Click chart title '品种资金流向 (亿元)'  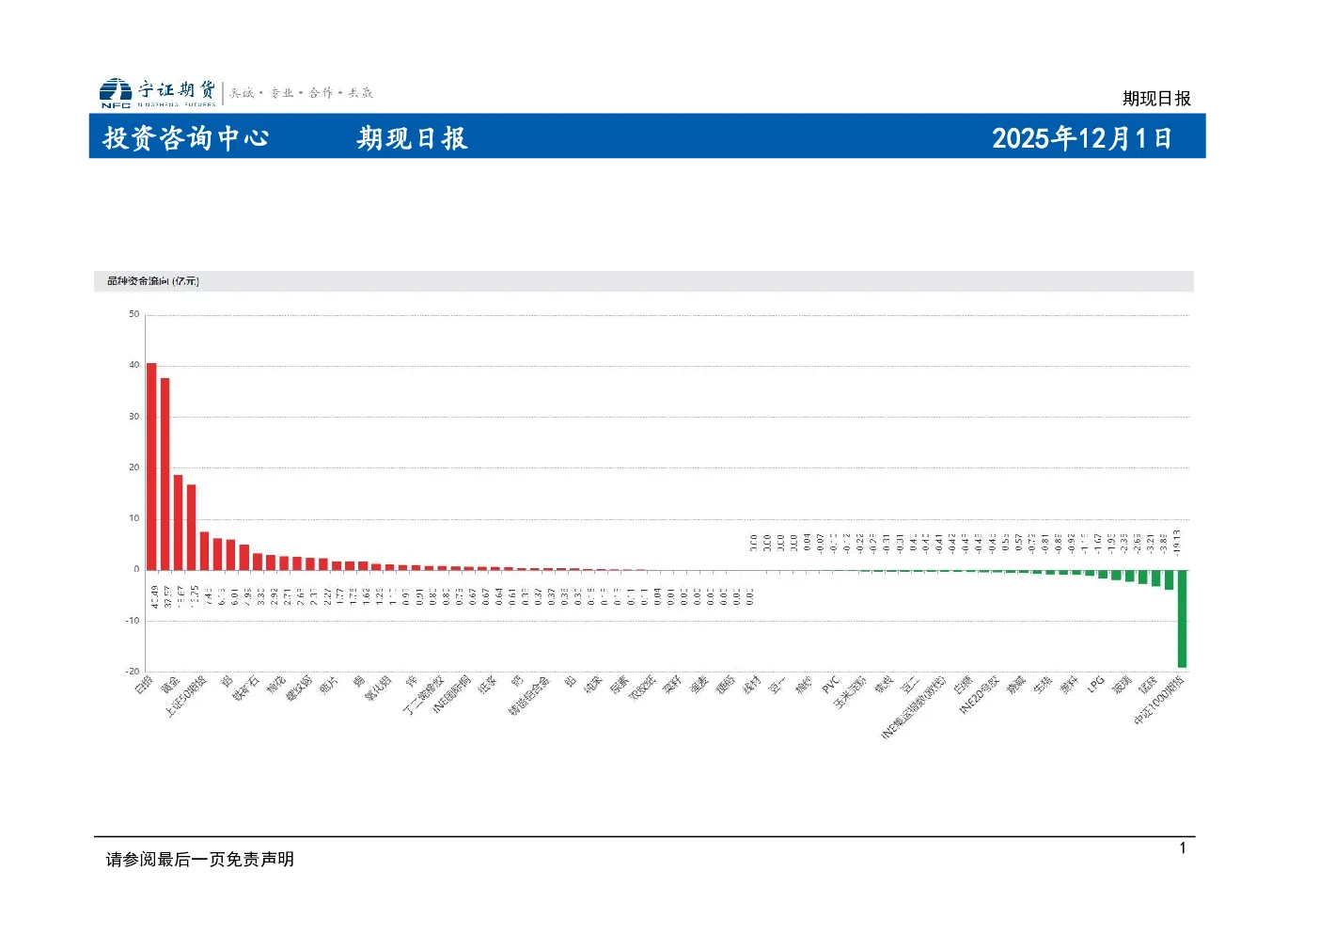(153, 281)
